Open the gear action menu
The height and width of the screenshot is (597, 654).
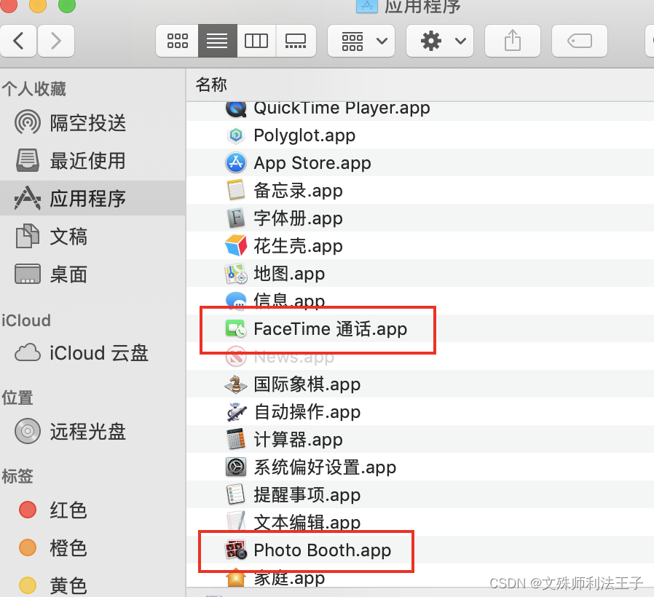[440, 41]
